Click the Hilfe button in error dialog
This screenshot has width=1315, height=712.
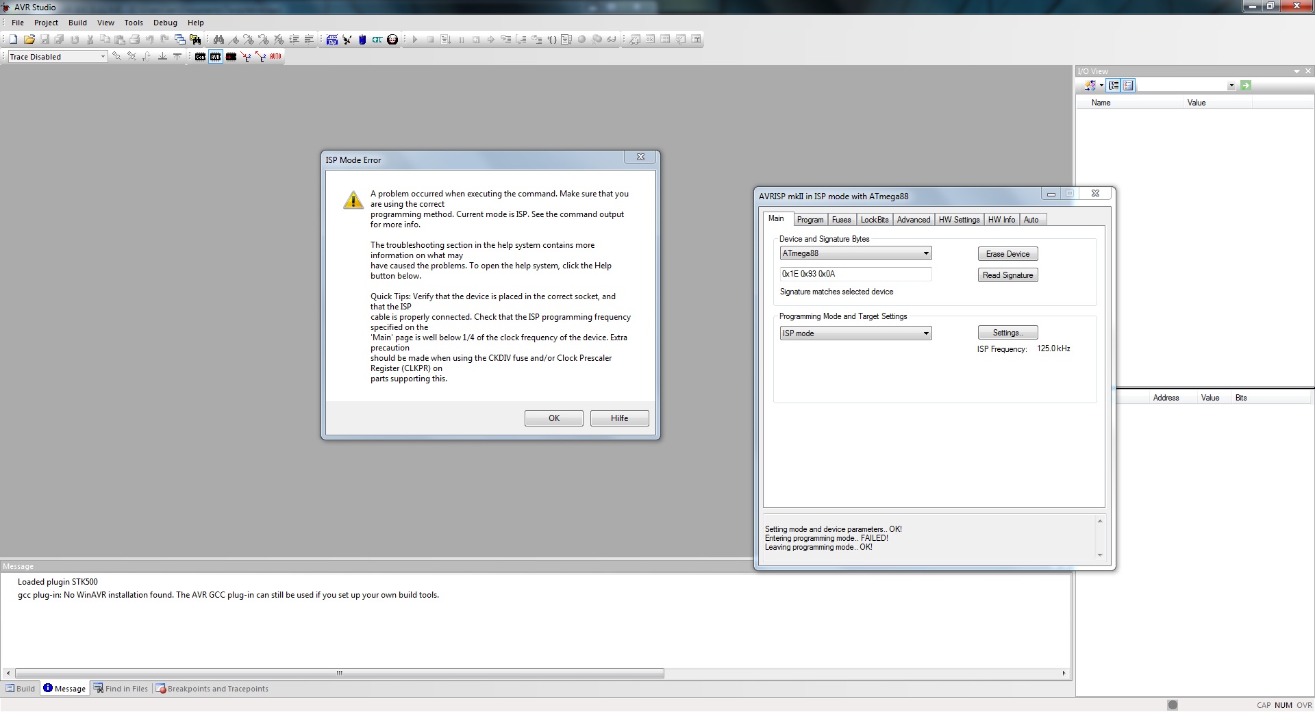pos(620,418)
